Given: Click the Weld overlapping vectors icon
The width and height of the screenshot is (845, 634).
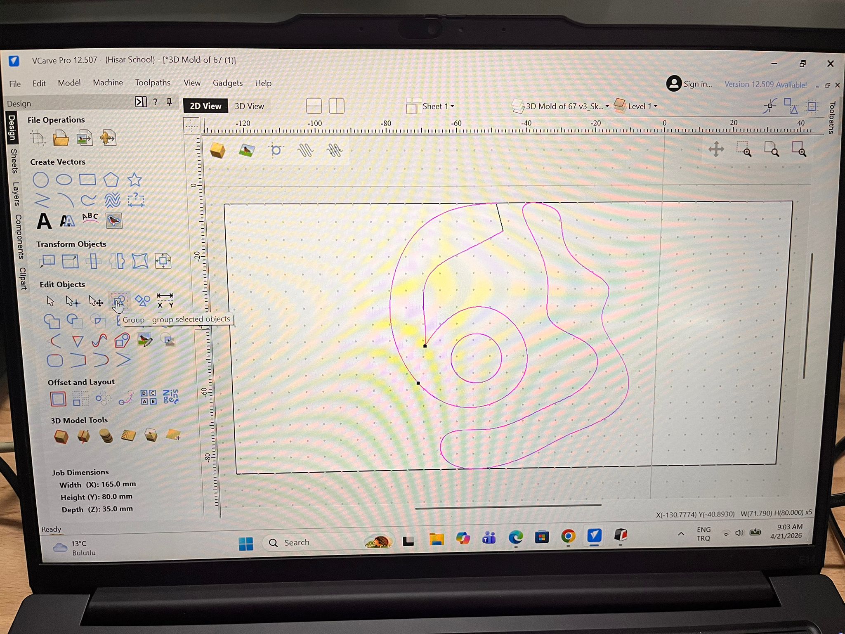Looking at the screenshot, I should click(x=52, y=321).
